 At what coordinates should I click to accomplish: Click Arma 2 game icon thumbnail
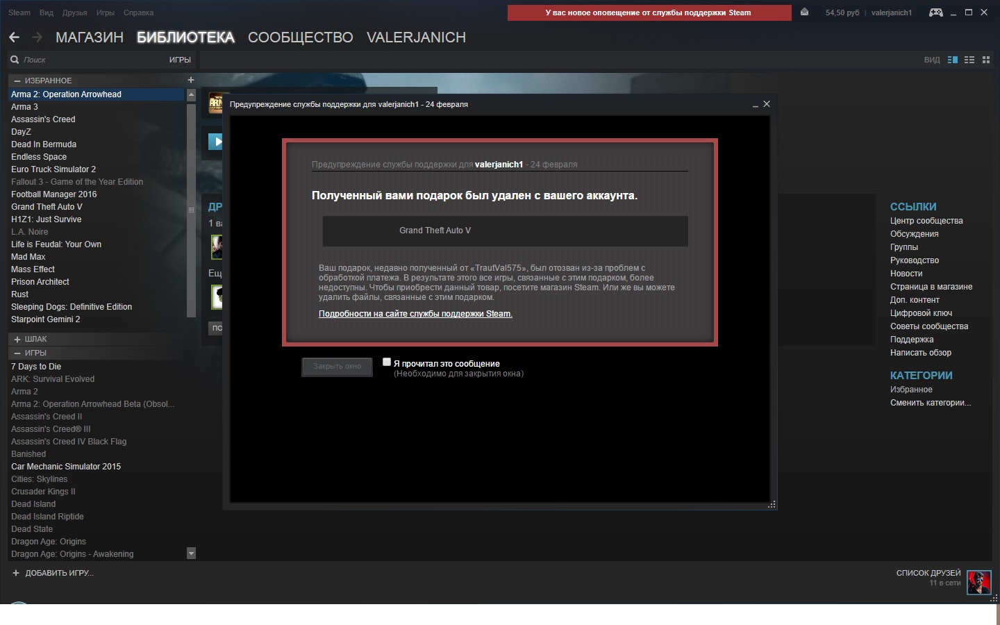[x=216, y=103]
